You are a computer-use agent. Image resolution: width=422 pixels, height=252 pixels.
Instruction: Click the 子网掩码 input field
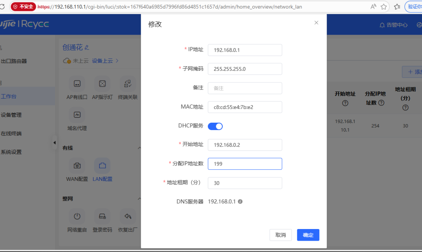245,69
